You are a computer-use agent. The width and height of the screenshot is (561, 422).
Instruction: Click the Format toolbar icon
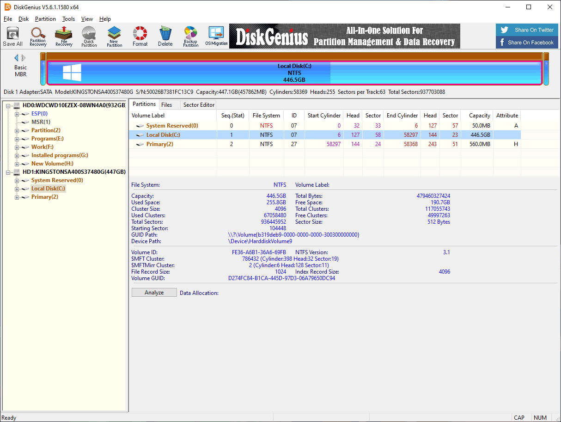click(140, 37)
